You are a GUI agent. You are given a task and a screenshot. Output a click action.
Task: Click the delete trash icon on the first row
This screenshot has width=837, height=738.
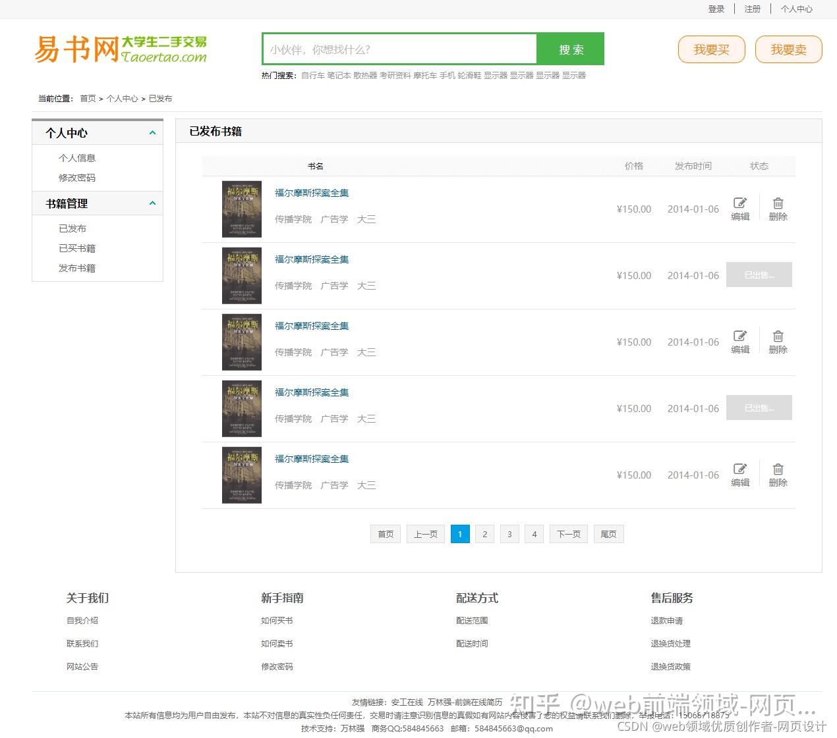(x=778, y=204)
